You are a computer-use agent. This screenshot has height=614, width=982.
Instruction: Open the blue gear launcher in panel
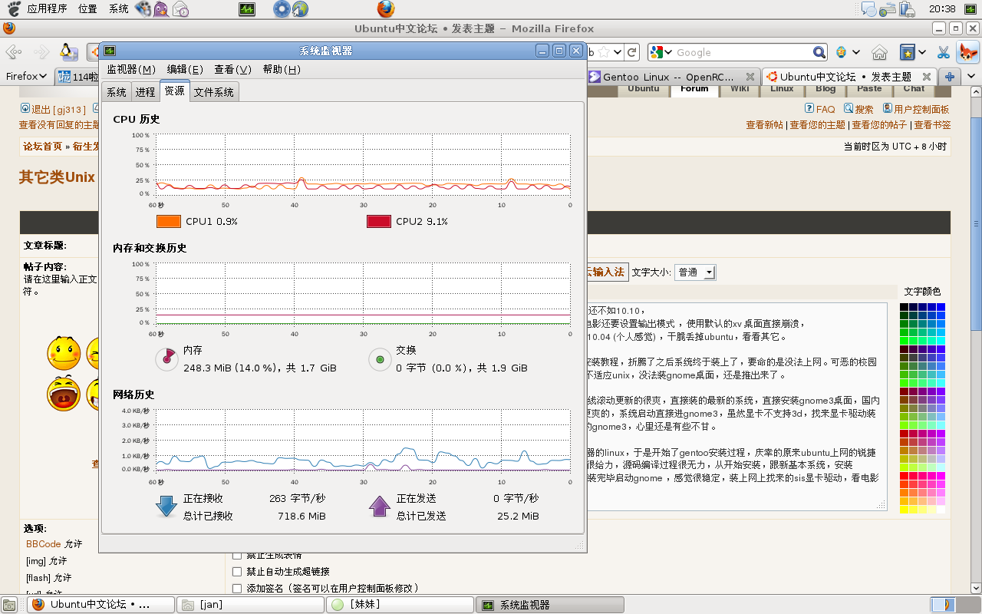click(x=282, y=9)
